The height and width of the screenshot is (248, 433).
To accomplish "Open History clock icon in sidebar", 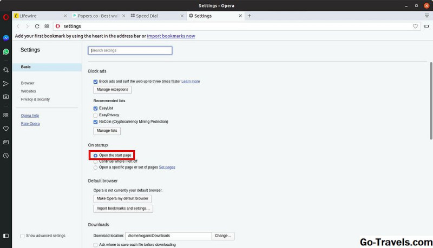I will [6, 156].
